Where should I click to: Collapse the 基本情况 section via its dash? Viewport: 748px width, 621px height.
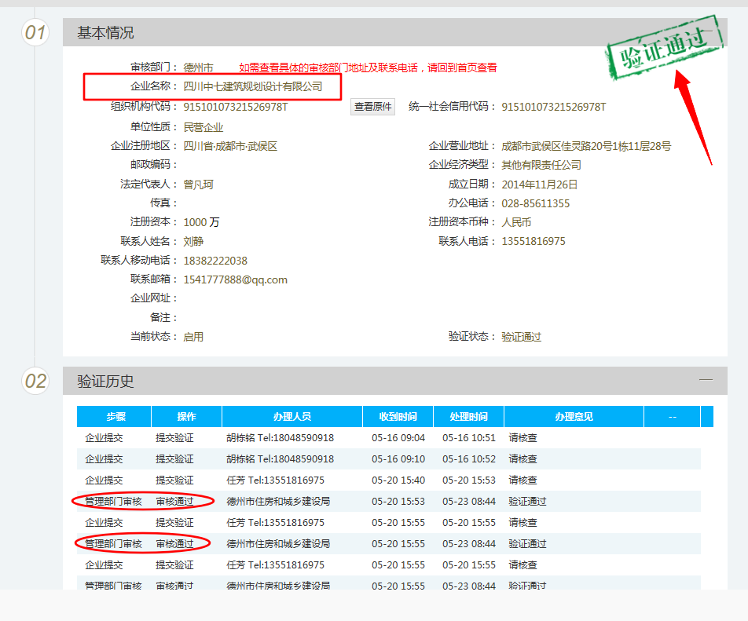[706, 32]
